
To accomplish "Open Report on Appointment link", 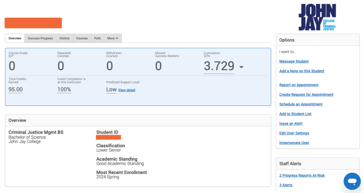I will 298,85.
